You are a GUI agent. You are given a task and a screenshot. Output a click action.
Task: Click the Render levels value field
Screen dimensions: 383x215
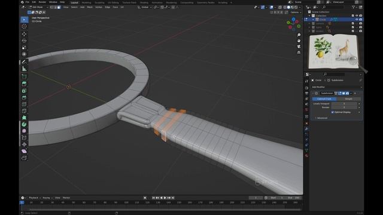(x=344, y=107)
